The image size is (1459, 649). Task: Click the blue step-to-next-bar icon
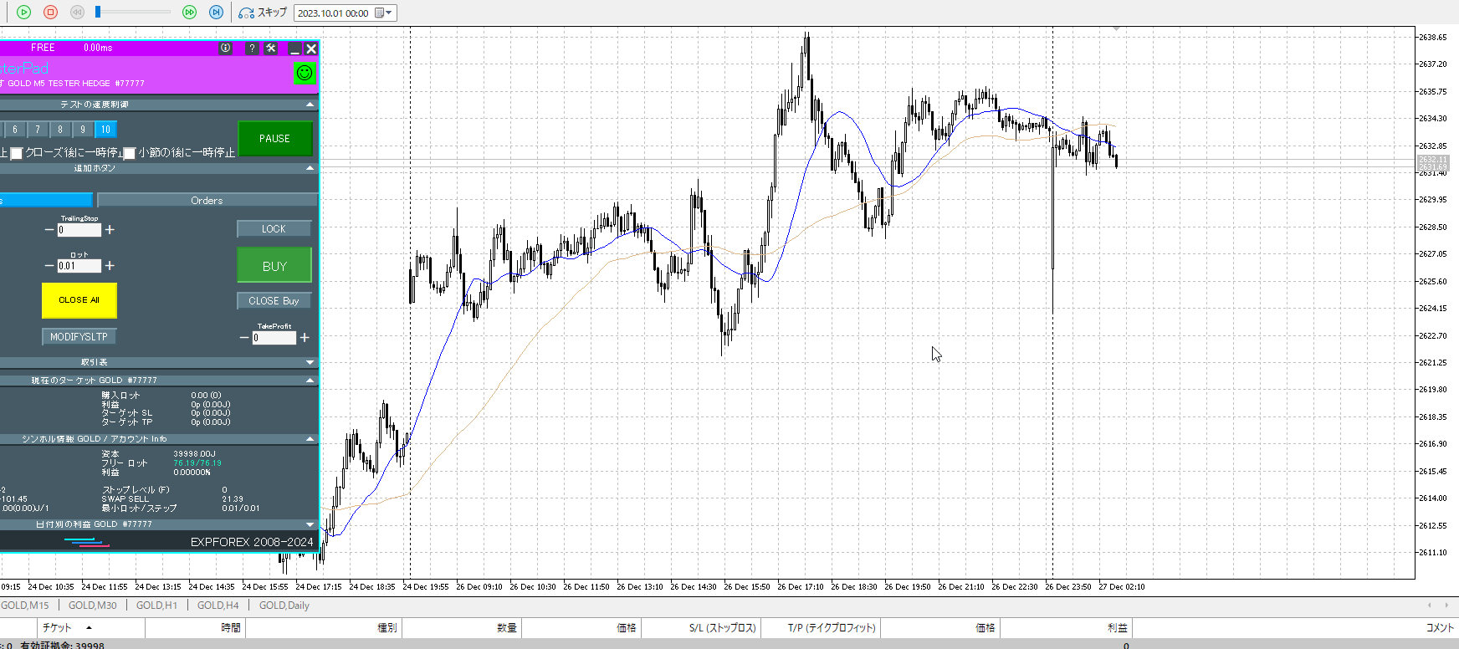click(x=216, y=13)
